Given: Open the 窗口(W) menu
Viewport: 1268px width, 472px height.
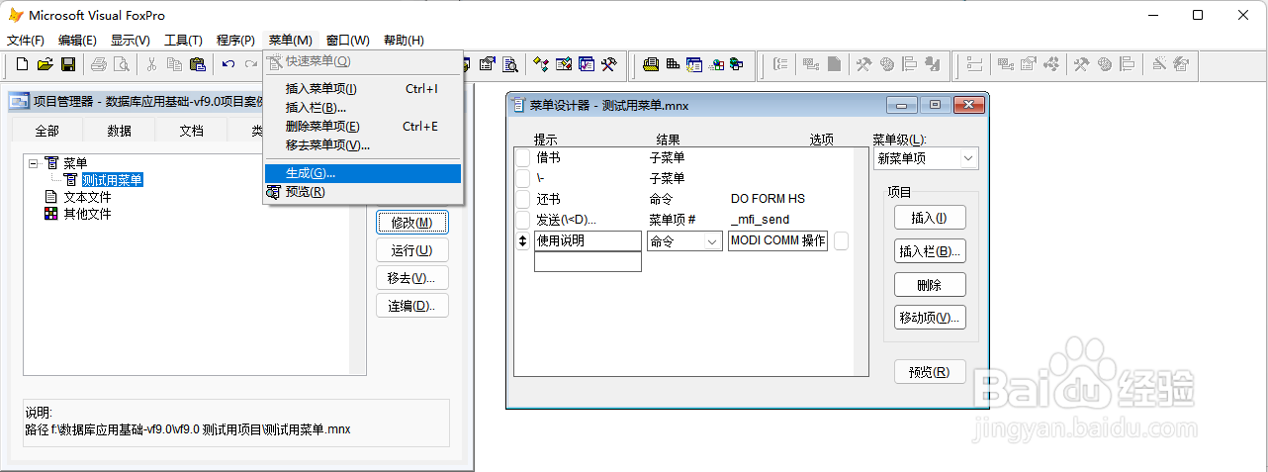Looking at the screenshot, I should tap(347, 41).
